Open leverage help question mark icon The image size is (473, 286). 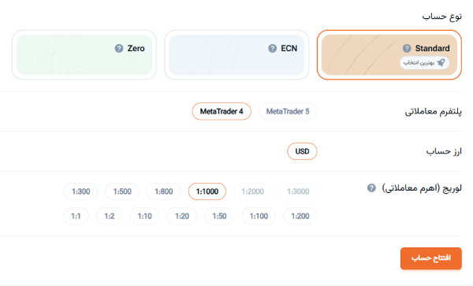tap(371, 188)
